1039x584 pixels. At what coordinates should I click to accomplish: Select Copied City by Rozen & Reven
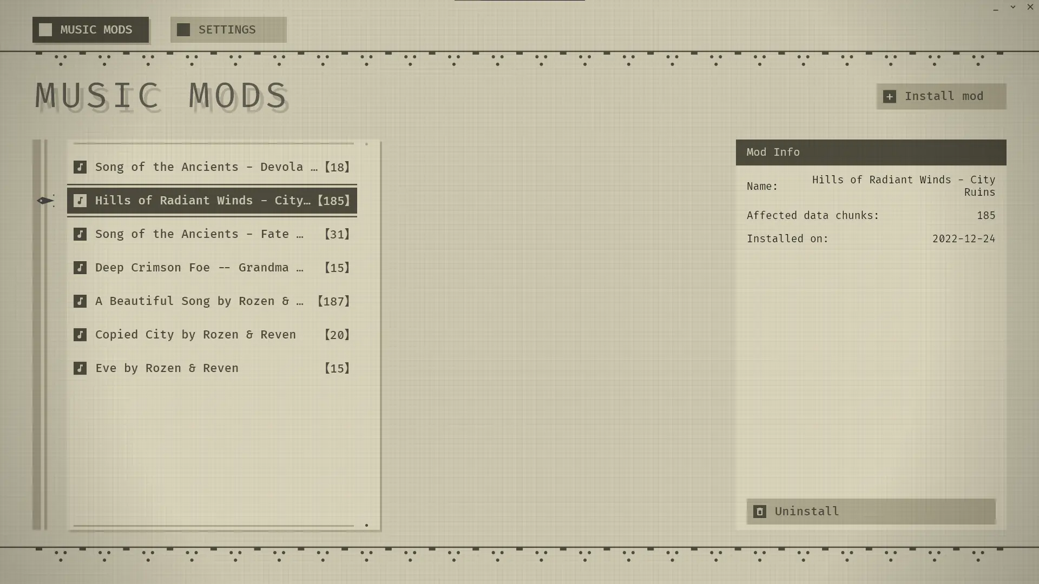pos(212,335)
